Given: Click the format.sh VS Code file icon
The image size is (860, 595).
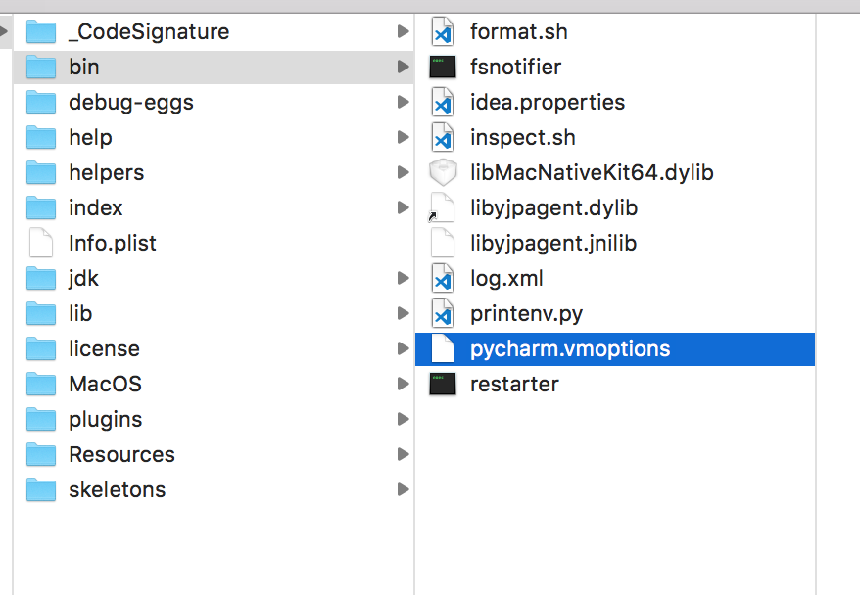Looking at the screenshot, I should tap(443, 31).
